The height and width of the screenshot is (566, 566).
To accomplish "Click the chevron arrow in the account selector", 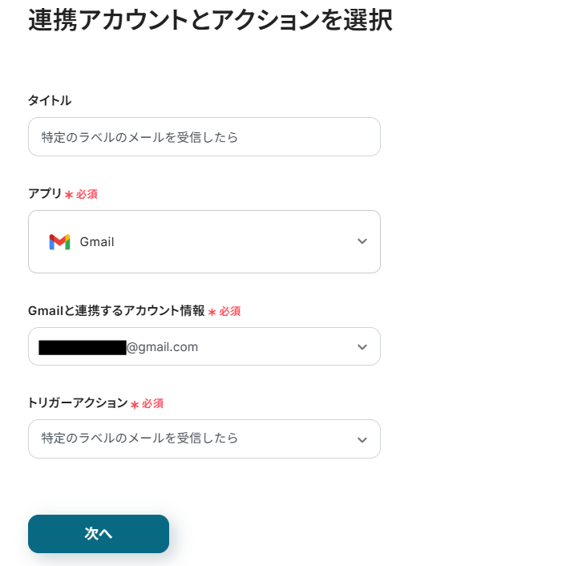I will tap(362, 347).
